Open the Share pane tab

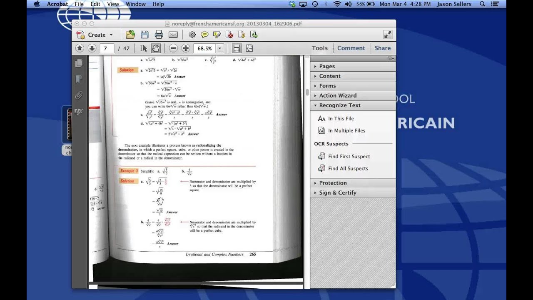[x=382, y=48]
